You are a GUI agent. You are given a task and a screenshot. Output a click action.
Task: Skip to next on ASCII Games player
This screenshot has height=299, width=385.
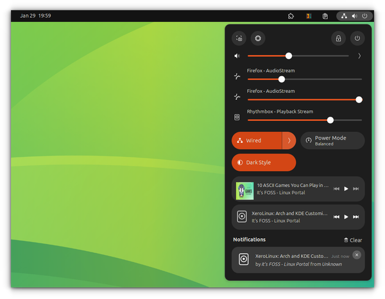[x=355, y=189]
